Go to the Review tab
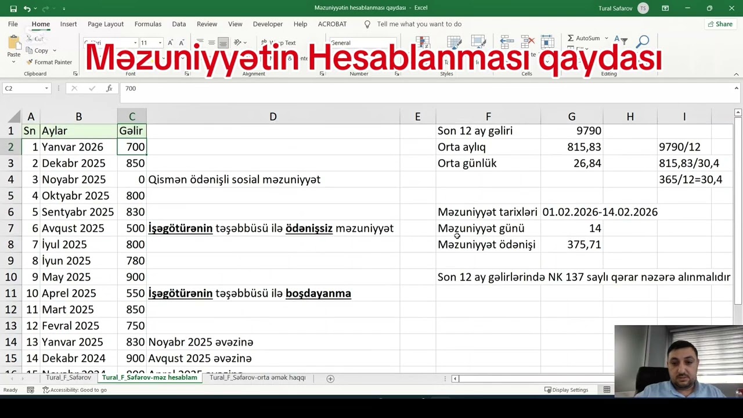This screenshot has width=743, height=418. click(207, 24)
